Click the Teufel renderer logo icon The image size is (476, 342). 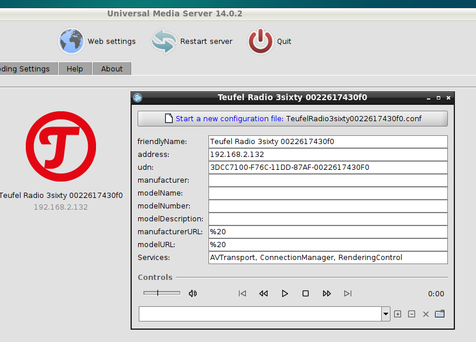click(61, 146)
